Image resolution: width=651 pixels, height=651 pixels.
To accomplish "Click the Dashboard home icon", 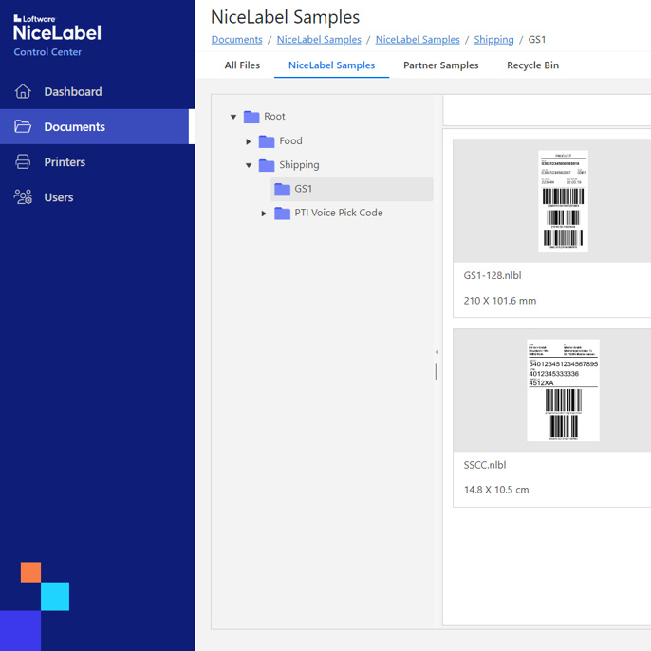I will (23, 91).
